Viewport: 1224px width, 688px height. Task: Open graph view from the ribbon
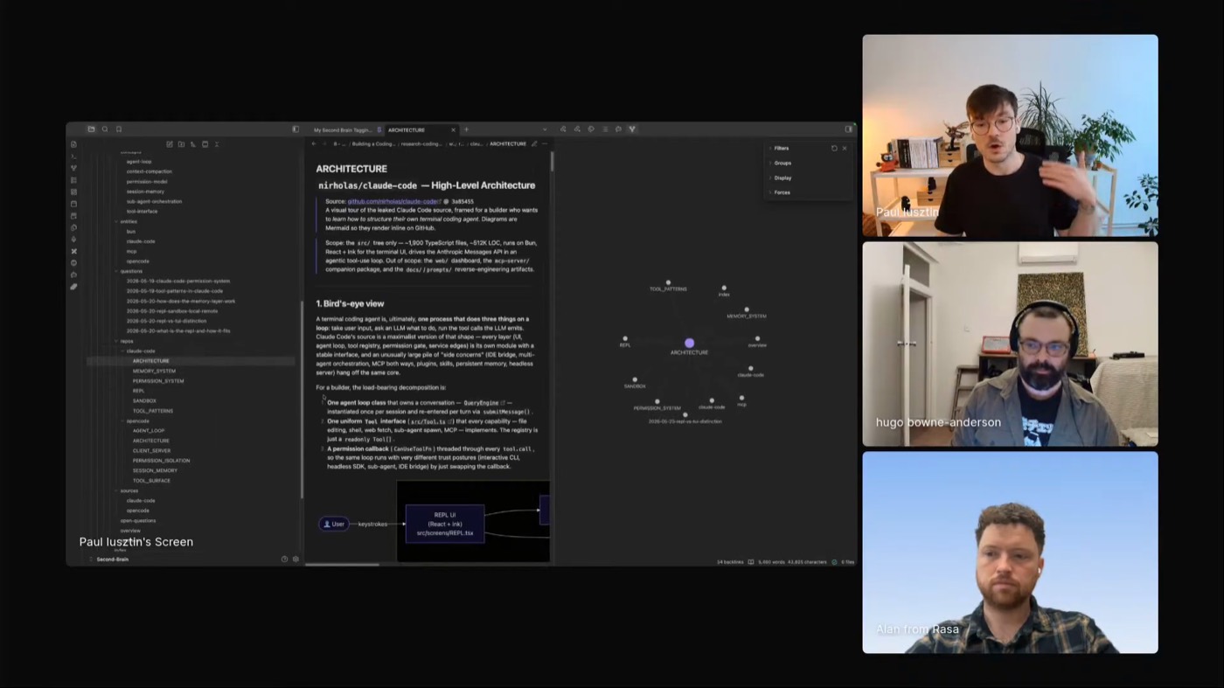tap(73, 168)
